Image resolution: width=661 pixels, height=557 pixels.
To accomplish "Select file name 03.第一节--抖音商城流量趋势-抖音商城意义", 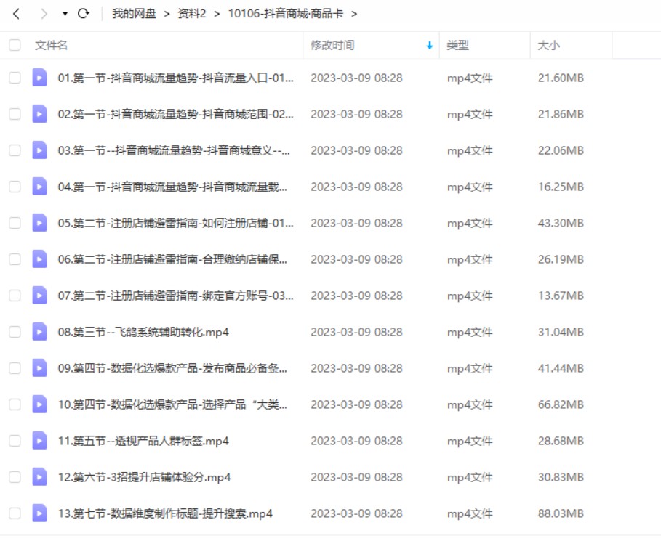I will click(x=174, y=150).
